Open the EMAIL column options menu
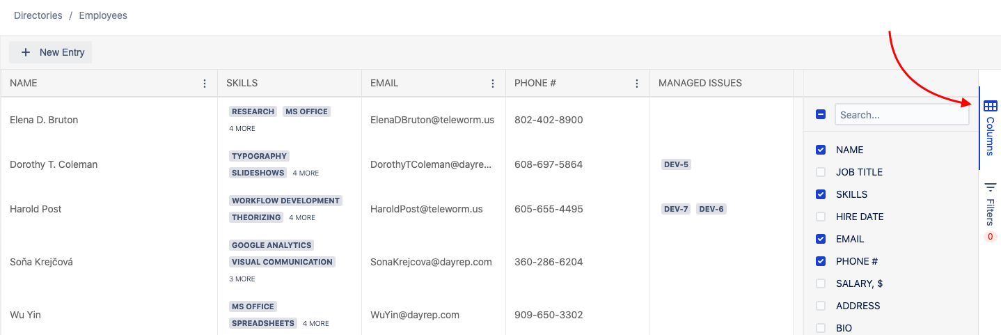The width and height of the screenshot is (1001, 335). [493, 84]
